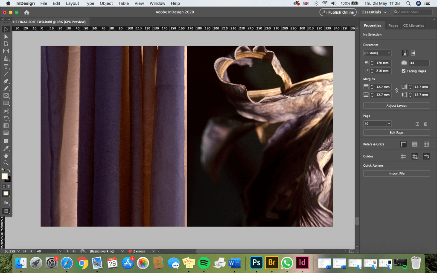437x273 pixels.
Task: Expand the Page number 40 dropdown
Action: [389, 124]
